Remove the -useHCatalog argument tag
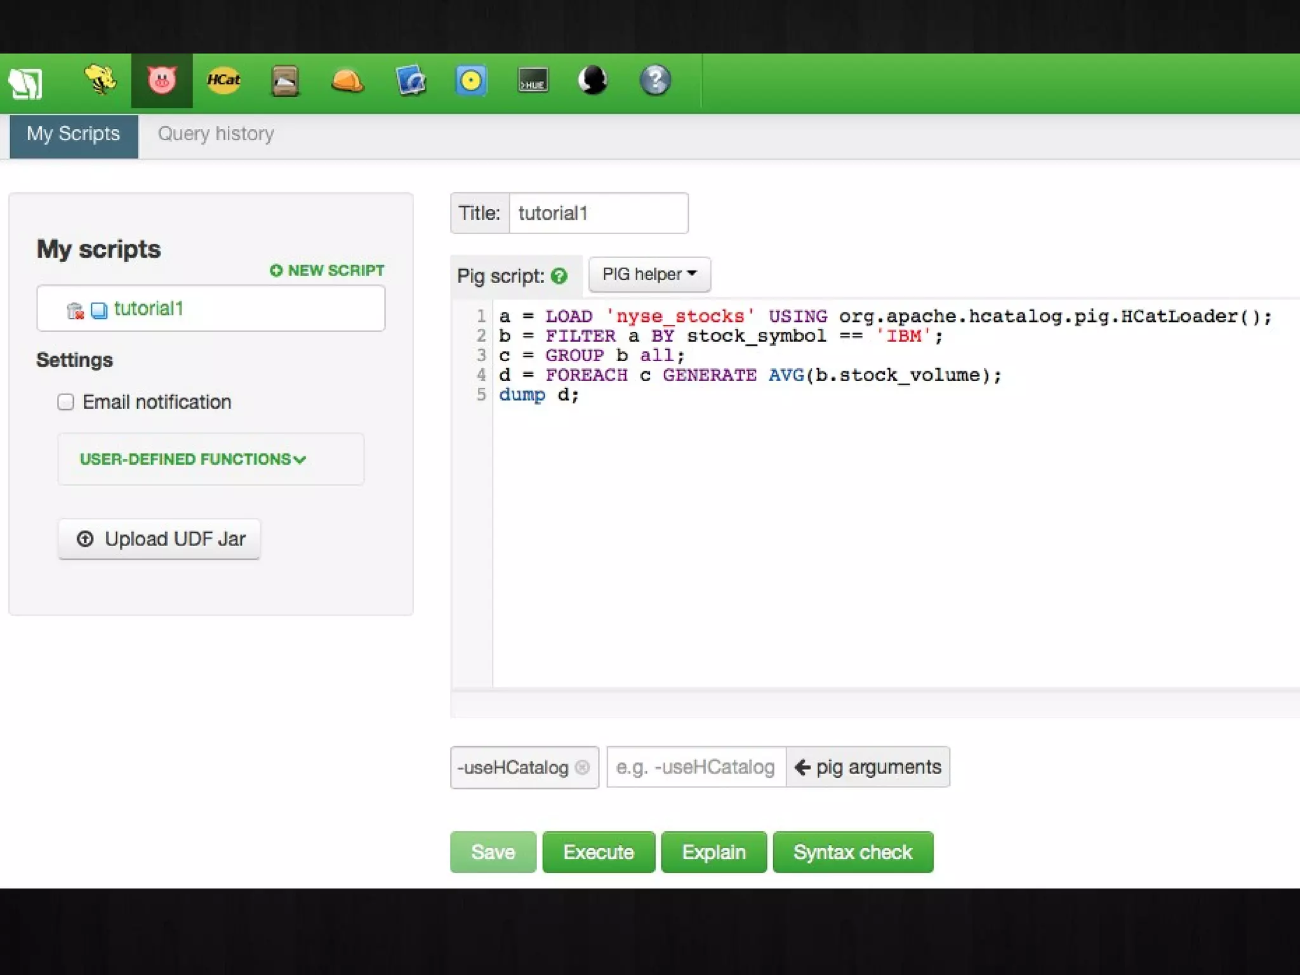 (582, 767)
